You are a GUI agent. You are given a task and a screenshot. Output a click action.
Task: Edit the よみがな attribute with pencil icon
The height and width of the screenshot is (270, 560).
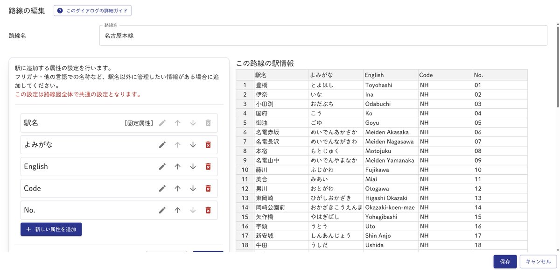[162, 145]
